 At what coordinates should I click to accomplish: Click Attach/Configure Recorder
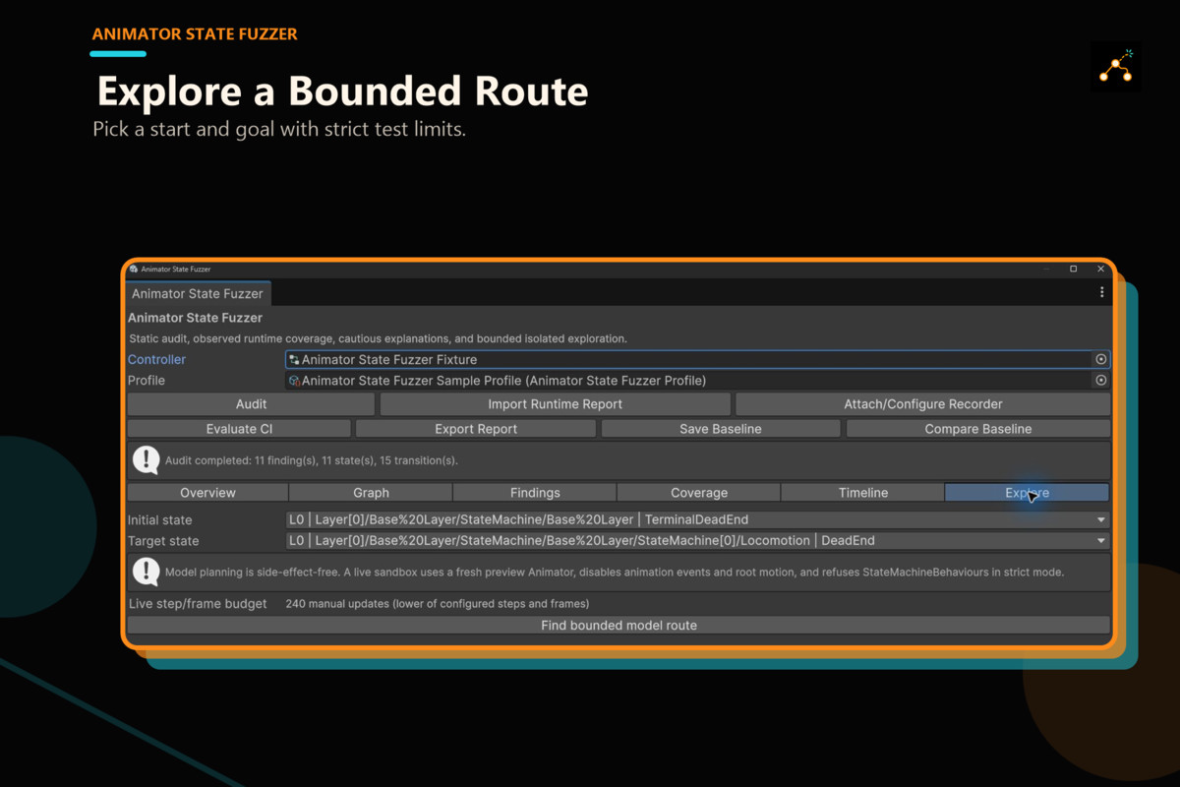(x=923, y=404)
